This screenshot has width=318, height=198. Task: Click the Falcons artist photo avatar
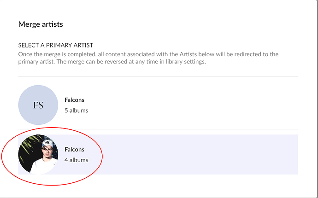tap(38, 154)
